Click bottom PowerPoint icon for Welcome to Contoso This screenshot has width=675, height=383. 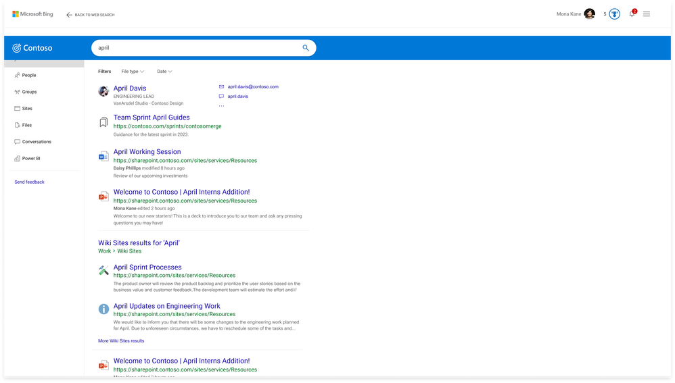103,366
